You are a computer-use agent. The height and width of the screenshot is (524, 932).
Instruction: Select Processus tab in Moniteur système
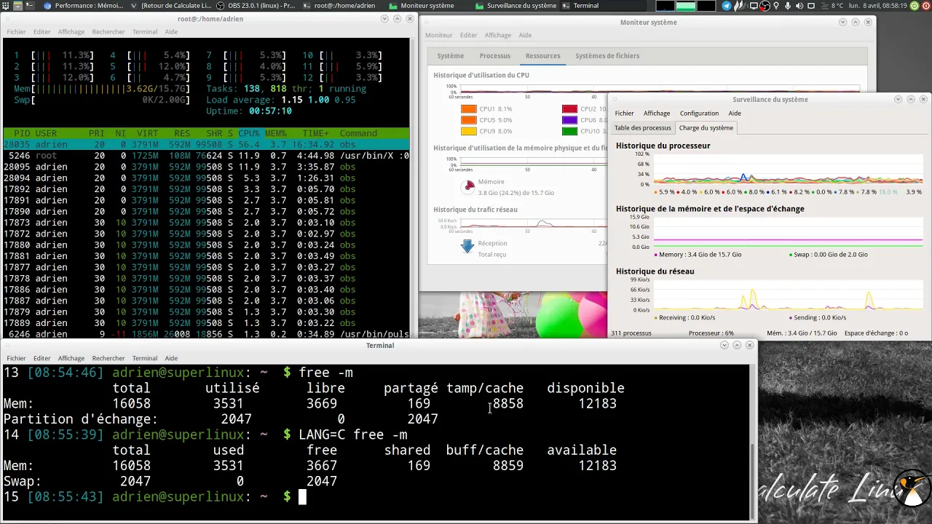point(495,56)
